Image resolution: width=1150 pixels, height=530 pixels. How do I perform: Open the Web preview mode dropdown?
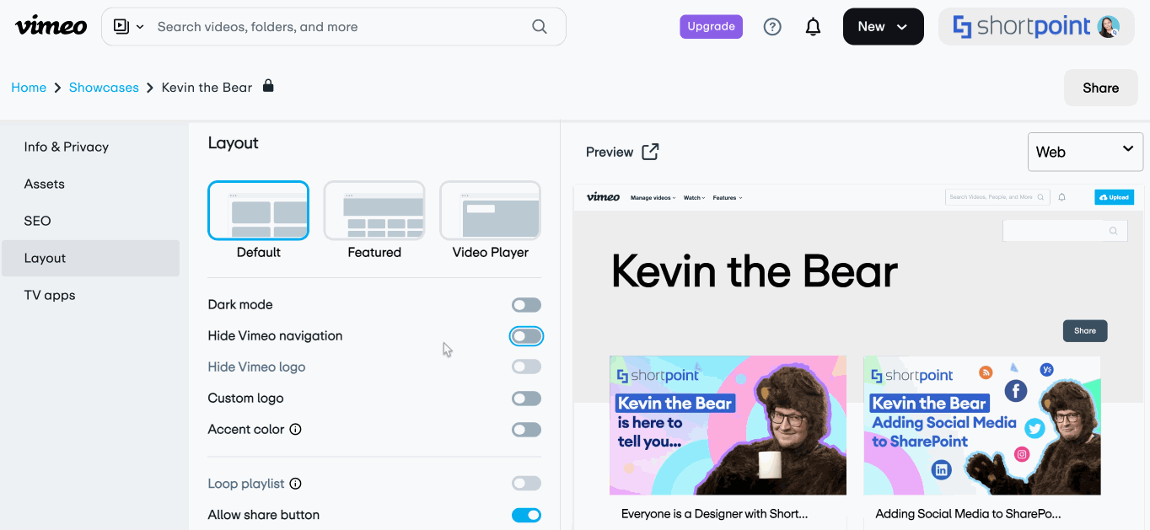pyautogui.click(x=1085, y=152)
